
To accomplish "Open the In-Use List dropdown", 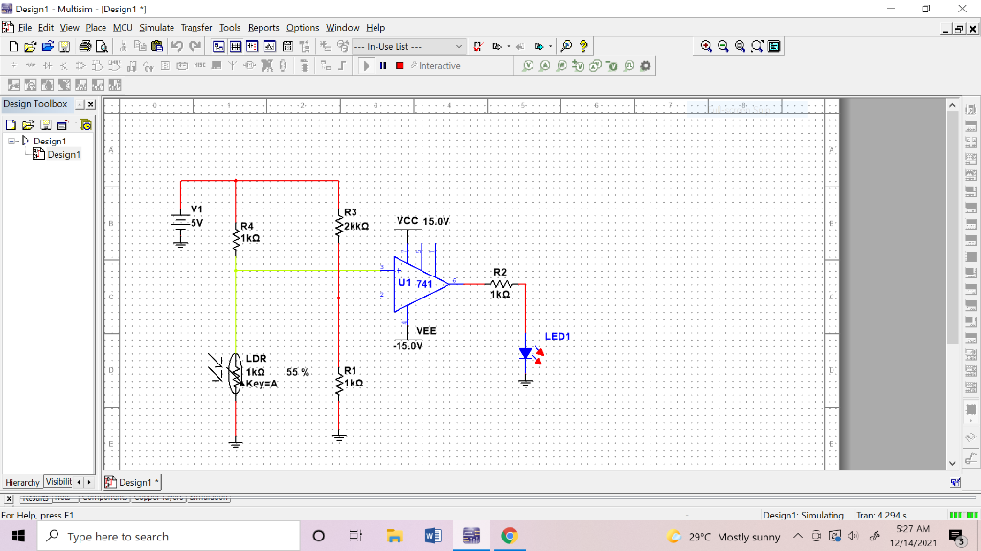I will (458, 46).
